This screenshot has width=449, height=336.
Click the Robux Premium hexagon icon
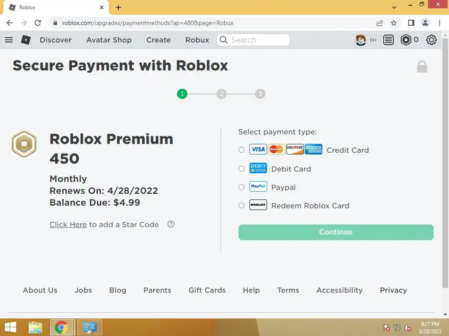pos(24,143)
